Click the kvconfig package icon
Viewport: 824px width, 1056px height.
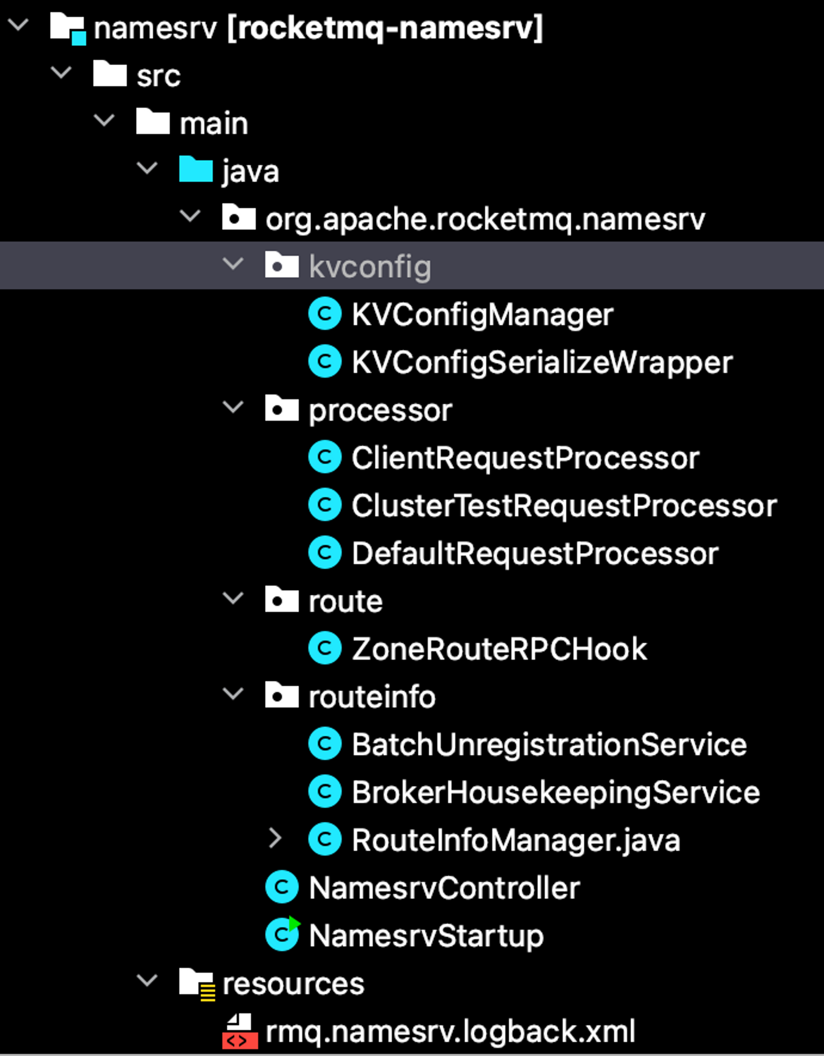(x=282, y=264)
